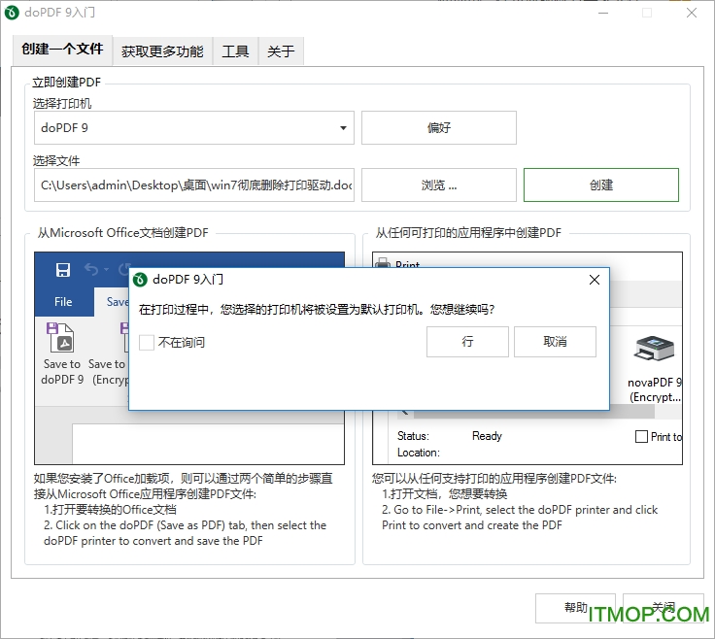Viewport: 715px width, 639px height.
Task: Open the 工具 tab
Action: [235, 51]
